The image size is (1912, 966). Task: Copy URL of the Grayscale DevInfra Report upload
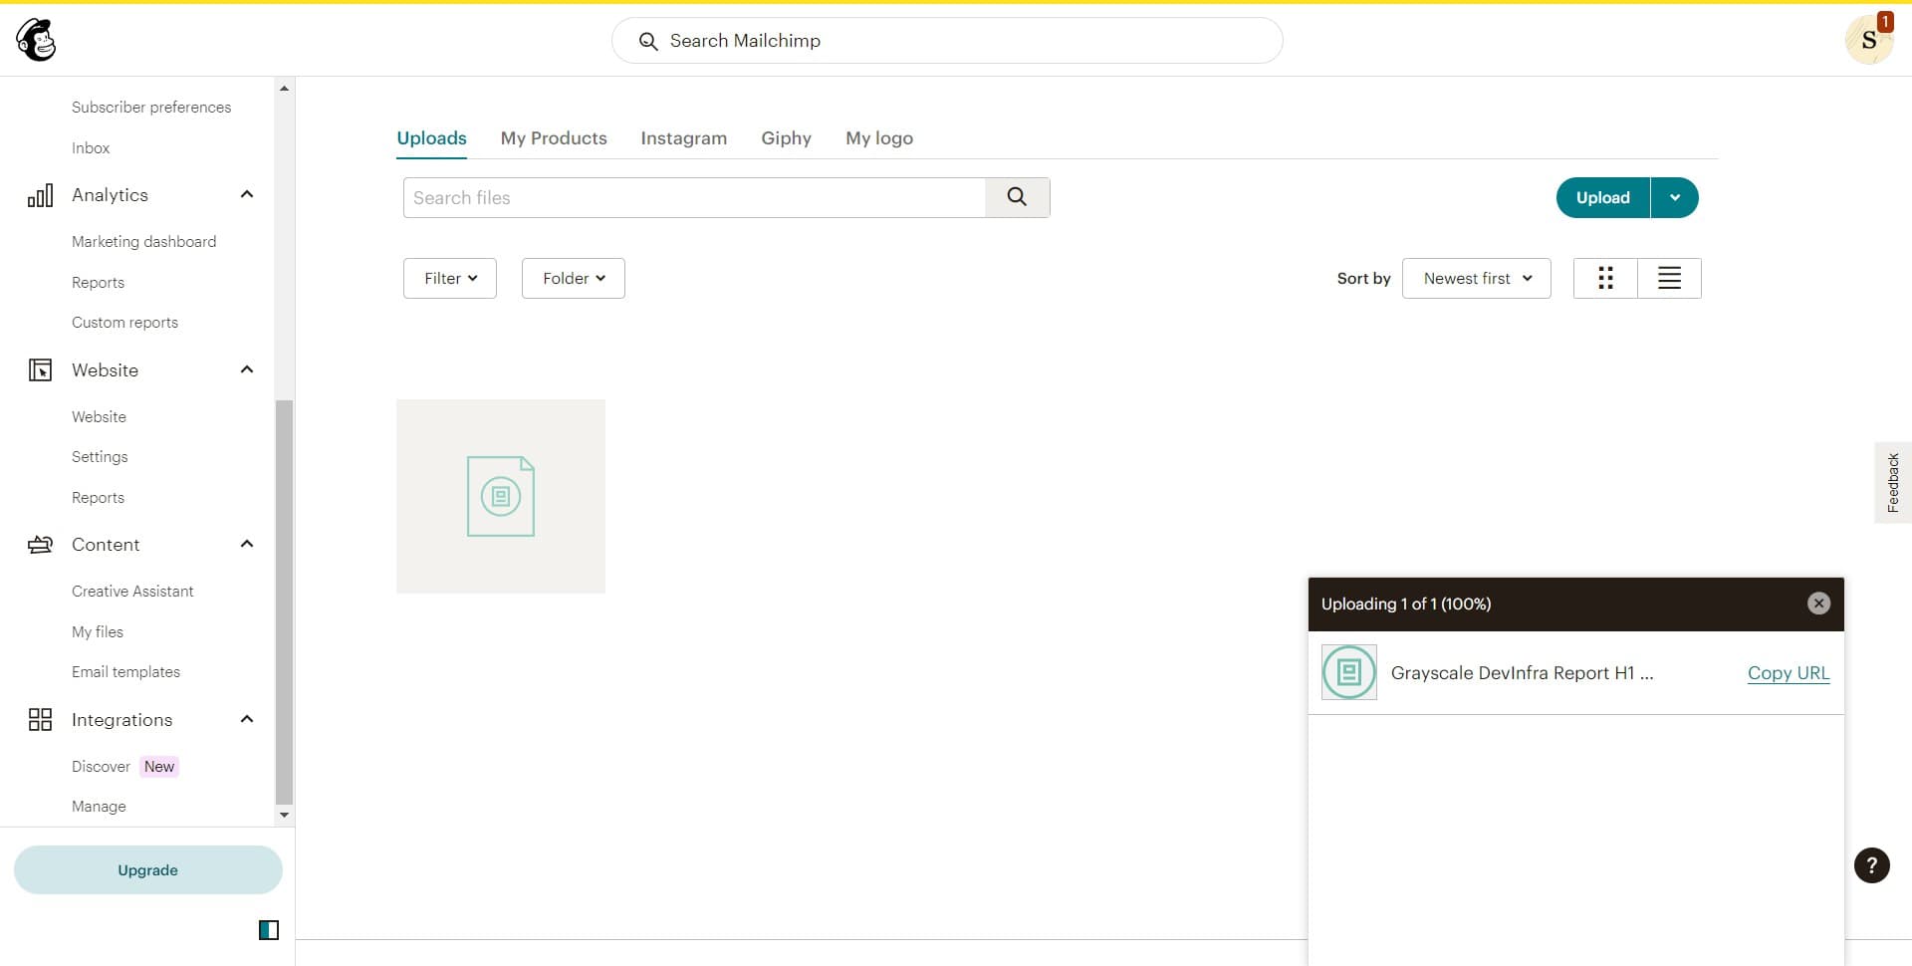click(1788, 672)
